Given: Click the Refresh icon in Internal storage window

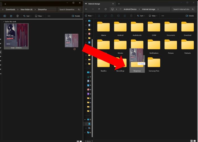Looking at the screenshot, I should coord(105,9).
